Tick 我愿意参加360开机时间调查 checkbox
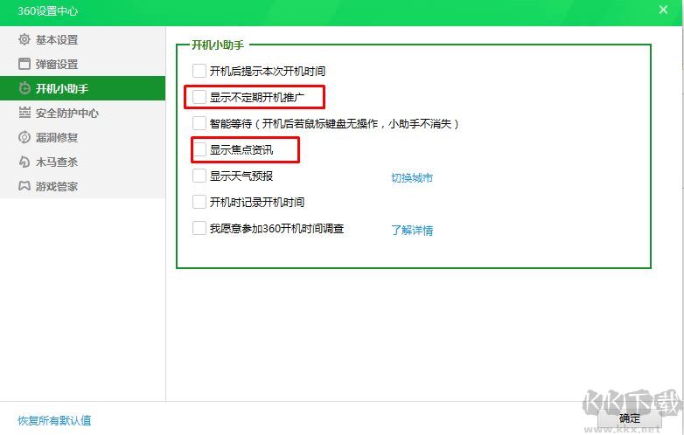The image size is (684, 435). 199,228
